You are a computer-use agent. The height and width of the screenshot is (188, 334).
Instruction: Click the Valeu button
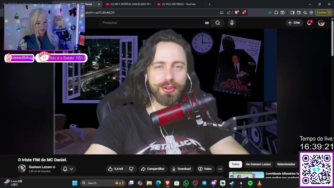point(205,169)
